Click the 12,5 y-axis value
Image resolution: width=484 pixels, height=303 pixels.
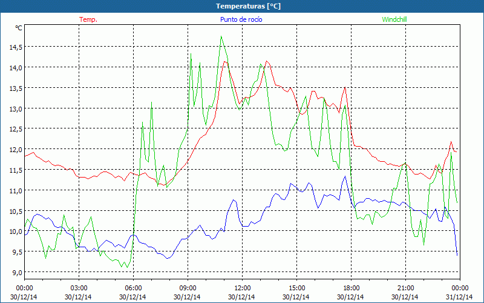point(16,129)
